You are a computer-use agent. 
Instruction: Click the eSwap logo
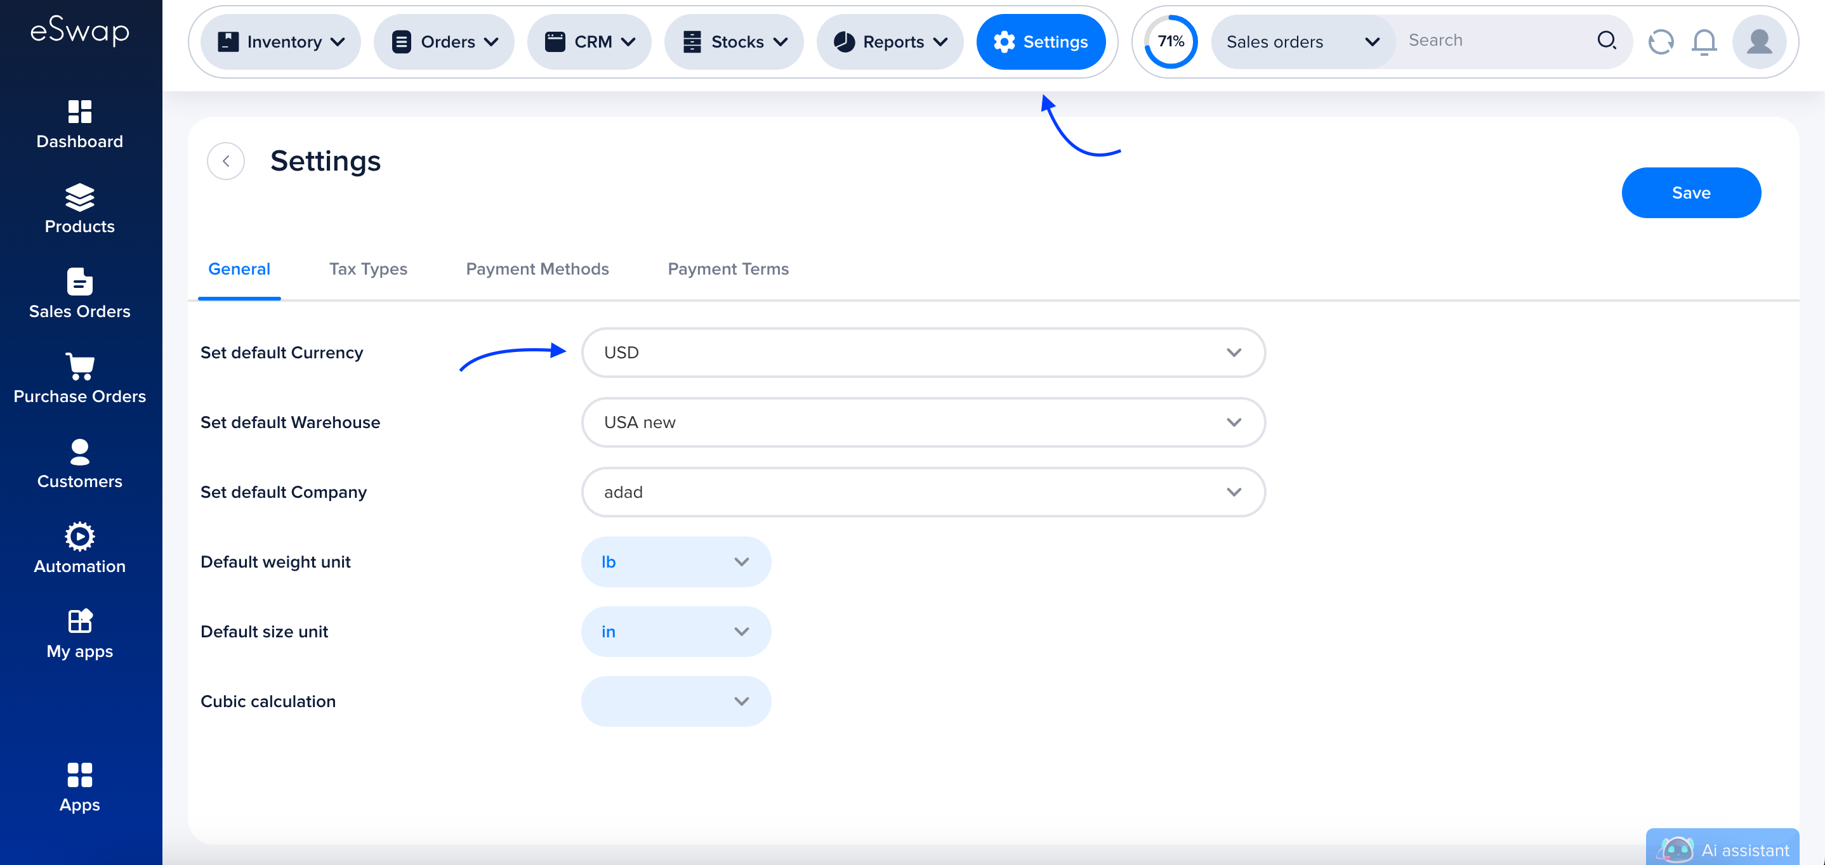(79, 30)
